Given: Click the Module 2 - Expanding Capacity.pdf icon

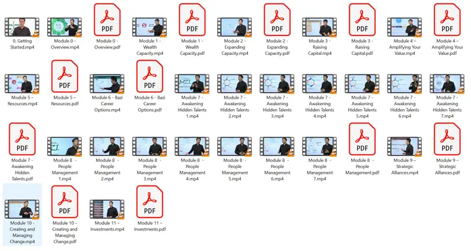Looking at the screenshot, I should 277,20.
